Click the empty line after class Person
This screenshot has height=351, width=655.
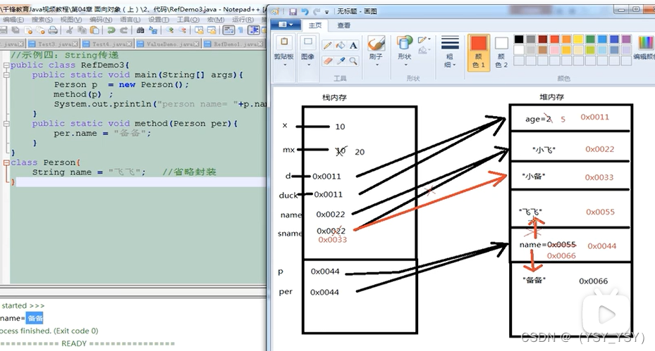pos(140,182)
